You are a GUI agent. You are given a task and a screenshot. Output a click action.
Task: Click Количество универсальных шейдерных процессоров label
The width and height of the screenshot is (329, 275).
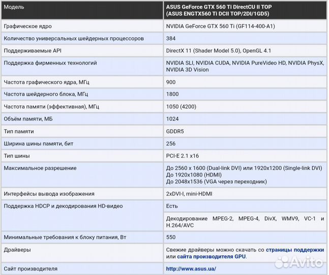(74, 38)
